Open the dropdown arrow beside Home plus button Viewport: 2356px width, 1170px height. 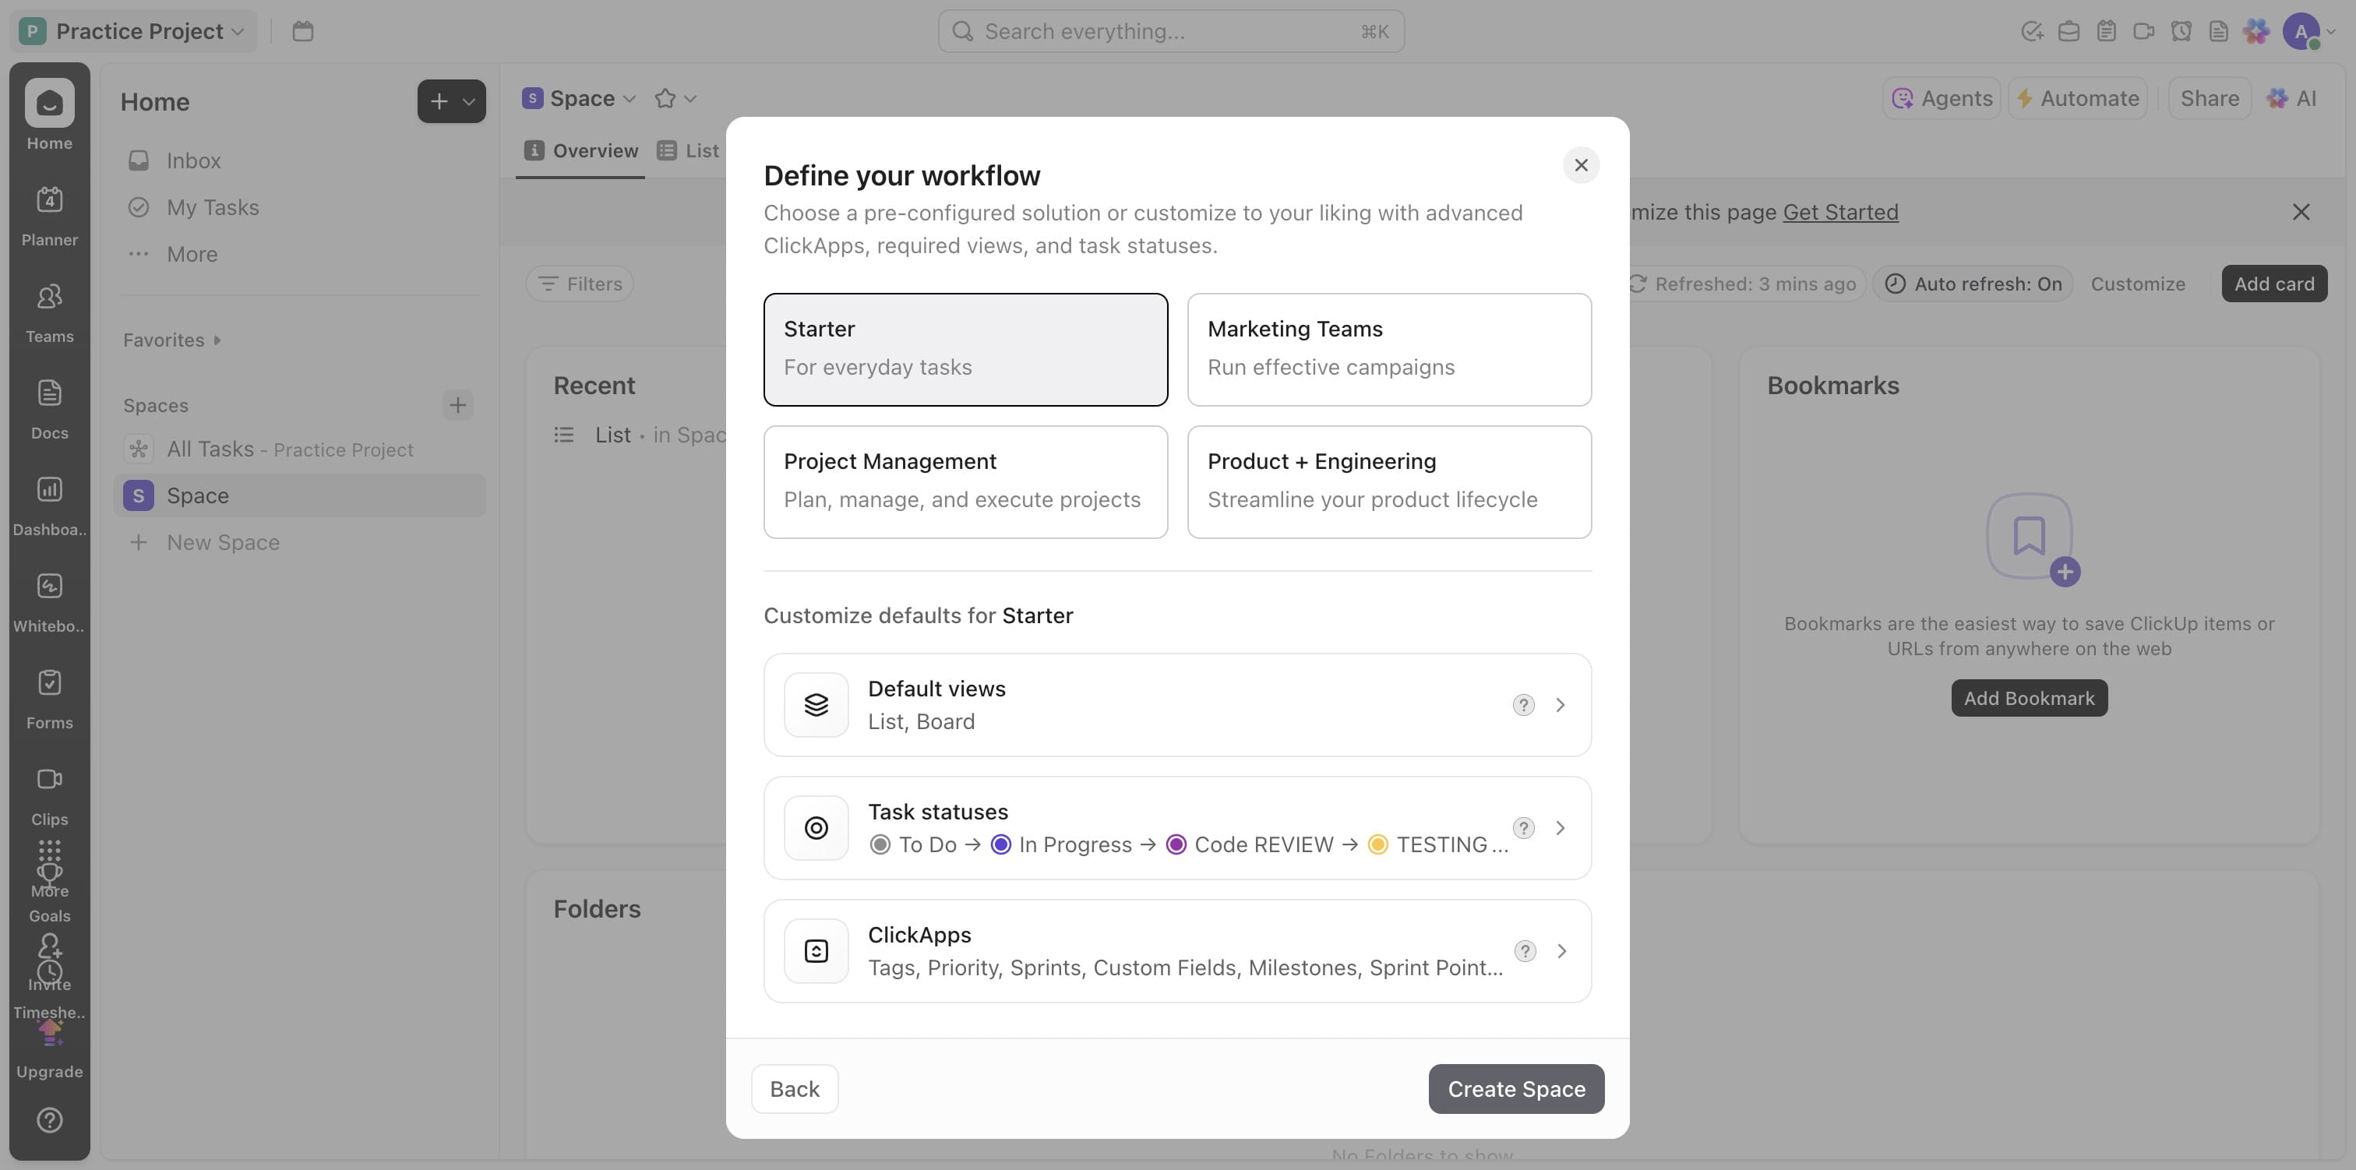pyautogui.click(x=469, y=101)
